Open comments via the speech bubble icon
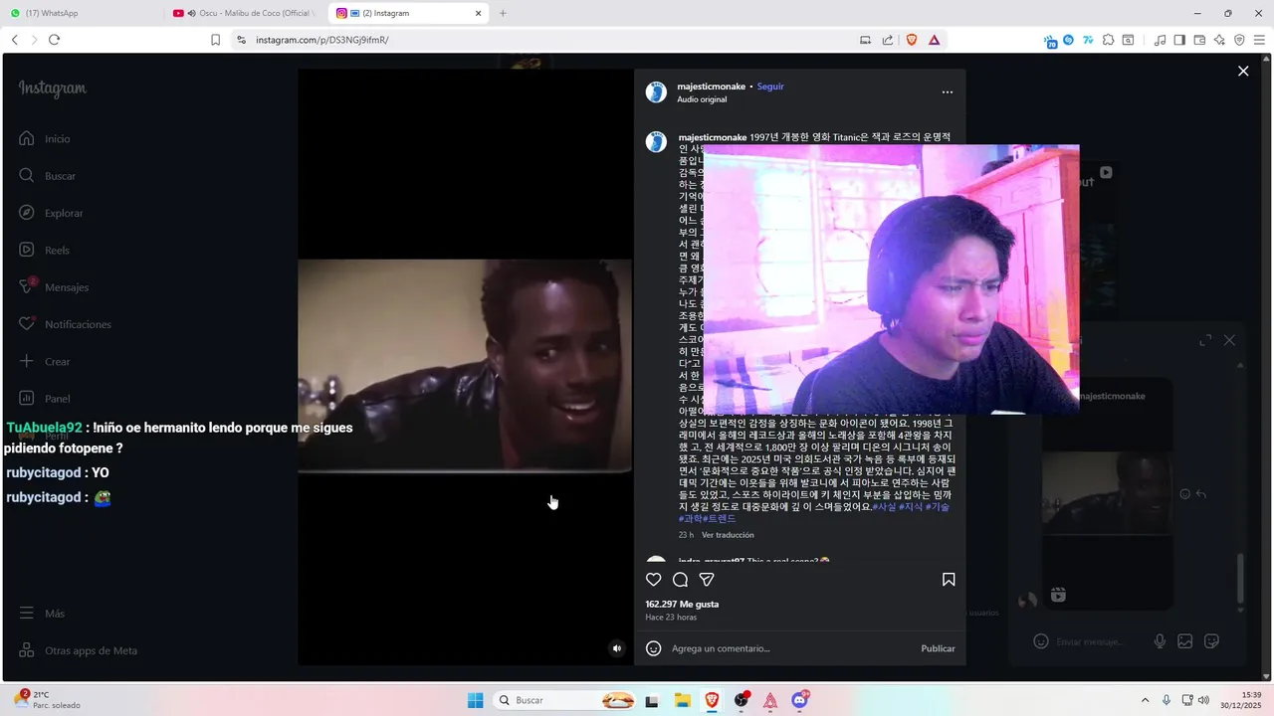Viewport: 1274px width, 716px height. tap(681, 580)
